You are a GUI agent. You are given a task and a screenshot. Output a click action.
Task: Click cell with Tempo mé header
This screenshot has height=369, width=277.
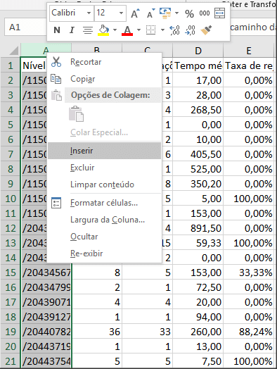point(198,65)
